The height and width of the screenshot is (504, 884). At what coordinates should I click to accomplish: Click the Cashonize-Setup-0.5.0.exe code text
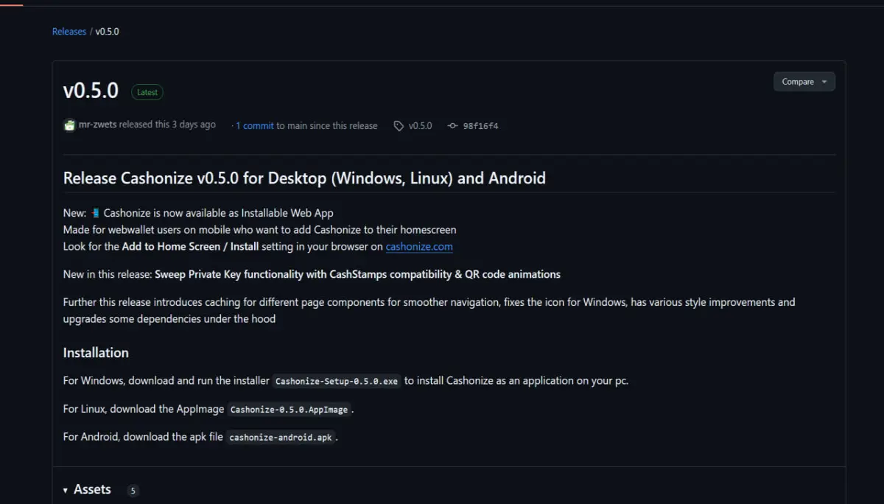[337, 381]
